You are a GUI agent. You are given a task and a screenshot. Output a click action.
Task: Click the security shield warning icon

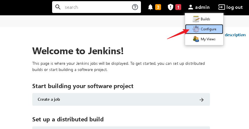171,7
